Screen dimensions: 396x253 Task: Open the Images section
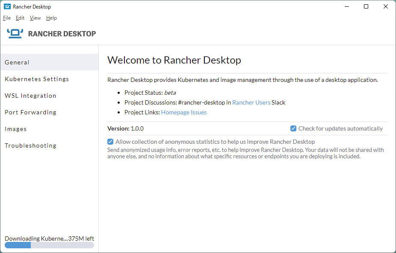point(50,129)
